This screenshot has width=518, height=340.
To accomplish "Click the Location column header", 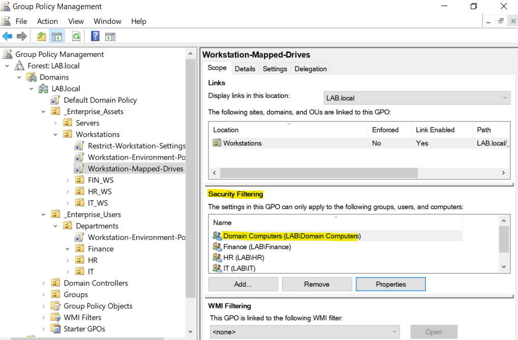I will (x=288, y=130).
